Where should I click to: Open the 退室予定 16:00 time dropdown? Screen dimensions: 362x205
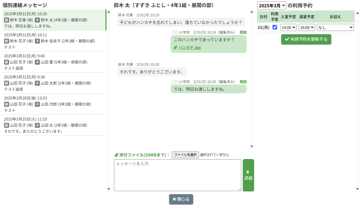[307, 27]
